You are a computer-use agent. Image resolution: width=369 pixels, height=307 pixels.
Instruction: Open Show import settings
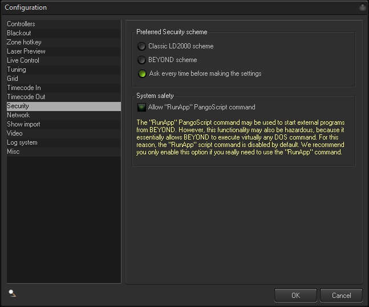(64, 124)
